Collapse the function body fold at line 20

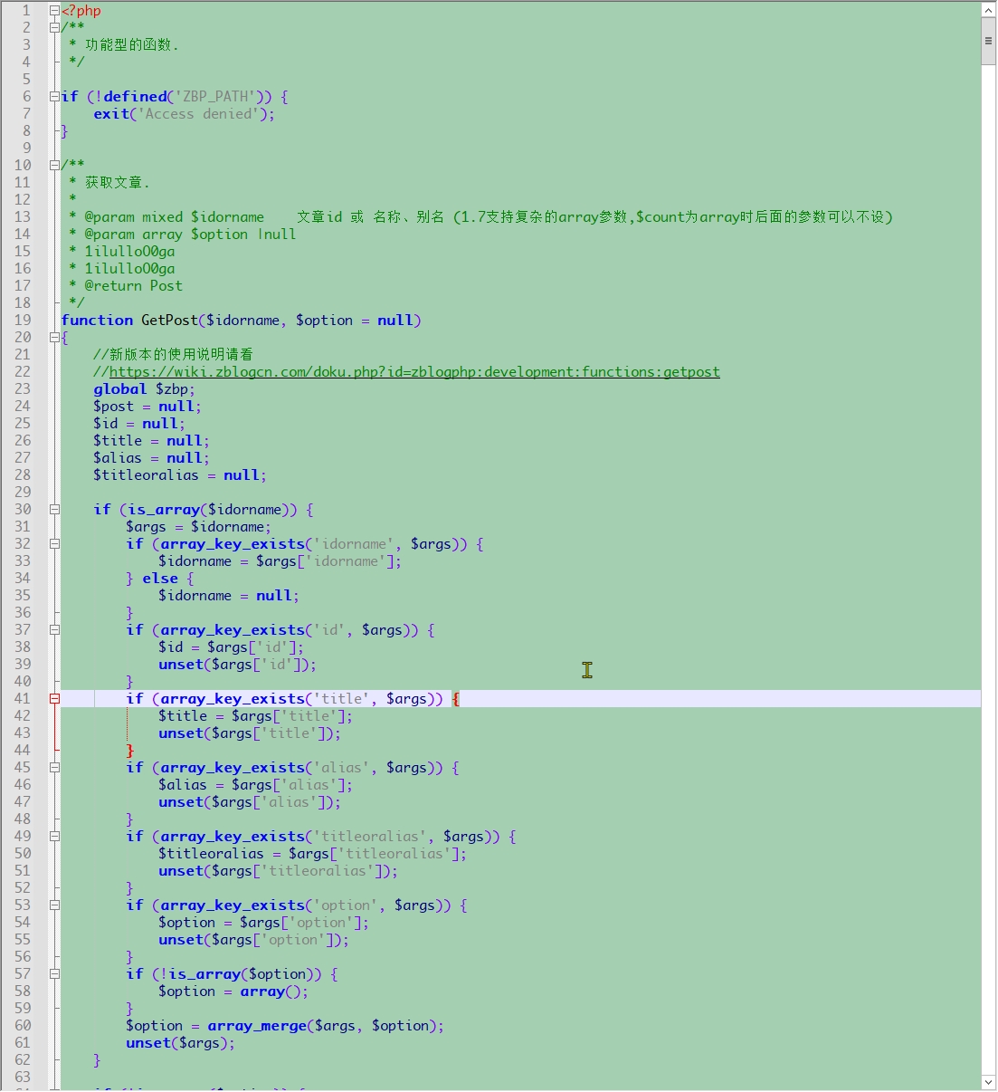54,338
